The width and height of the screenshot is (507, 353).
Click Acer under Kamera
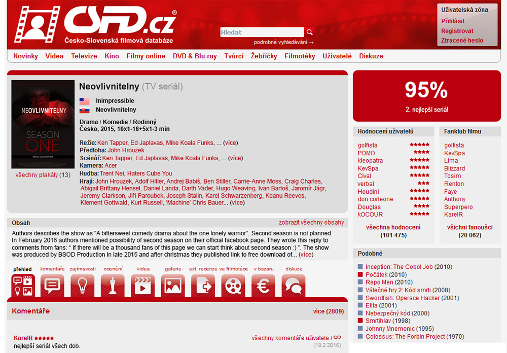(x=111, y=166)
